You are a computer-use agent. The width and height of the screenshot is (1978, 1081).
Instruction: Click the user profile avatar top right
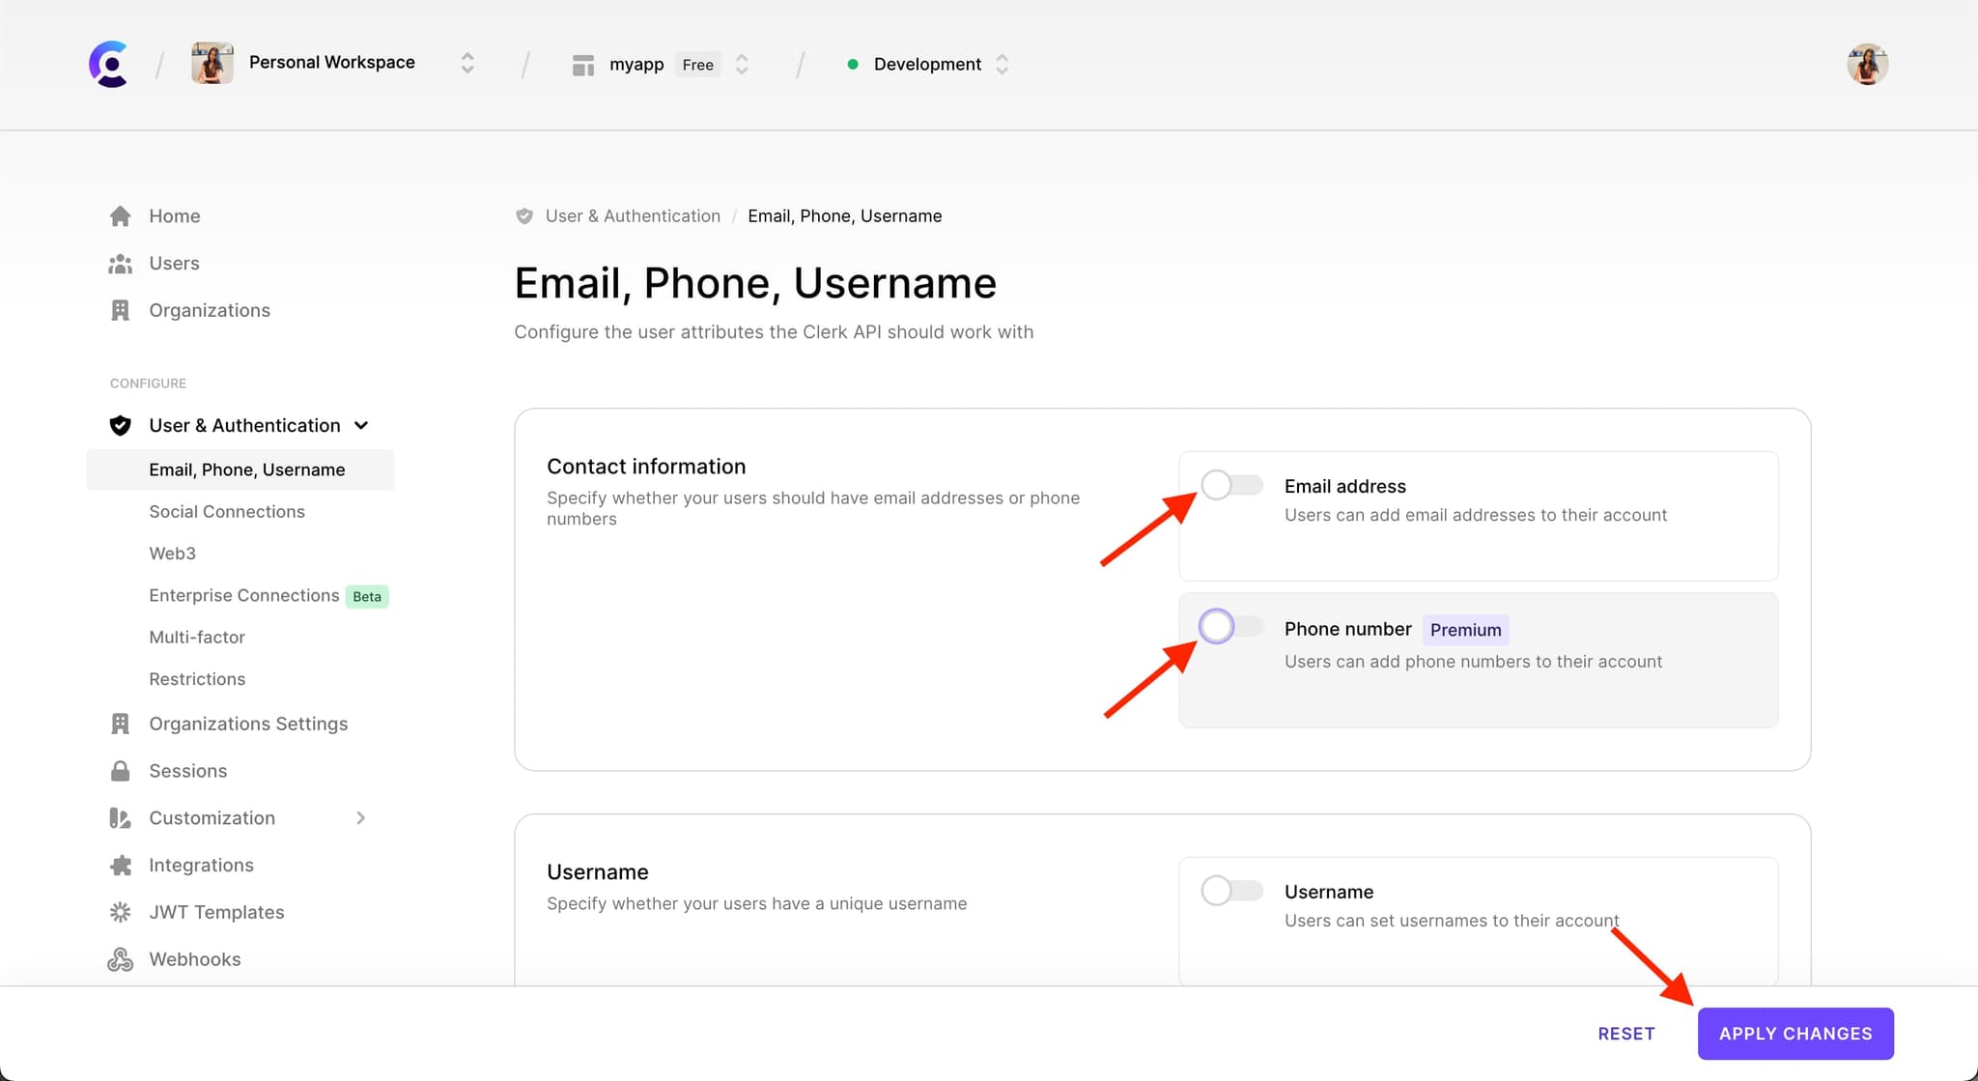click(1866, 63)
